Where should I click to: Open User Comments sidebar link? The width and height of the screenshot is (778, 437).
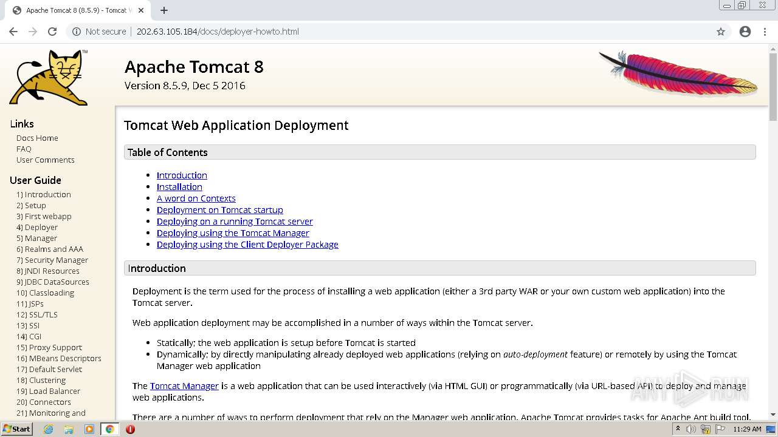pyautogui.click(x=46, y=160)
